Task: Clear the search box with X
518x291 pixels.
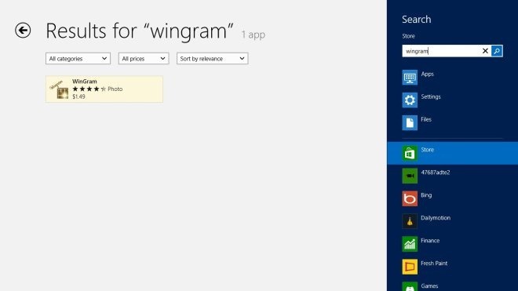Action: (x=485, y=51)
